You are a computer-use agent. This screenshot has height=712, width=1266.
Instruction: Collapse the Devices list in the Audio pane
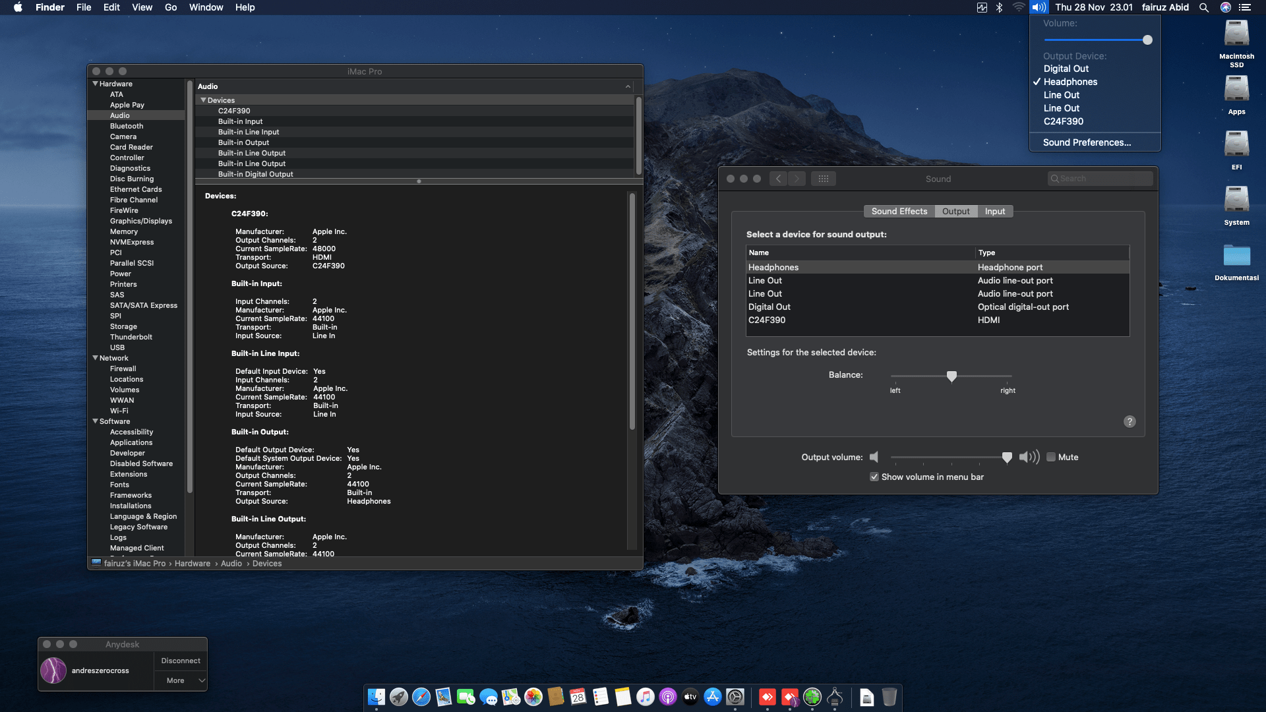[x=203, y=100]
